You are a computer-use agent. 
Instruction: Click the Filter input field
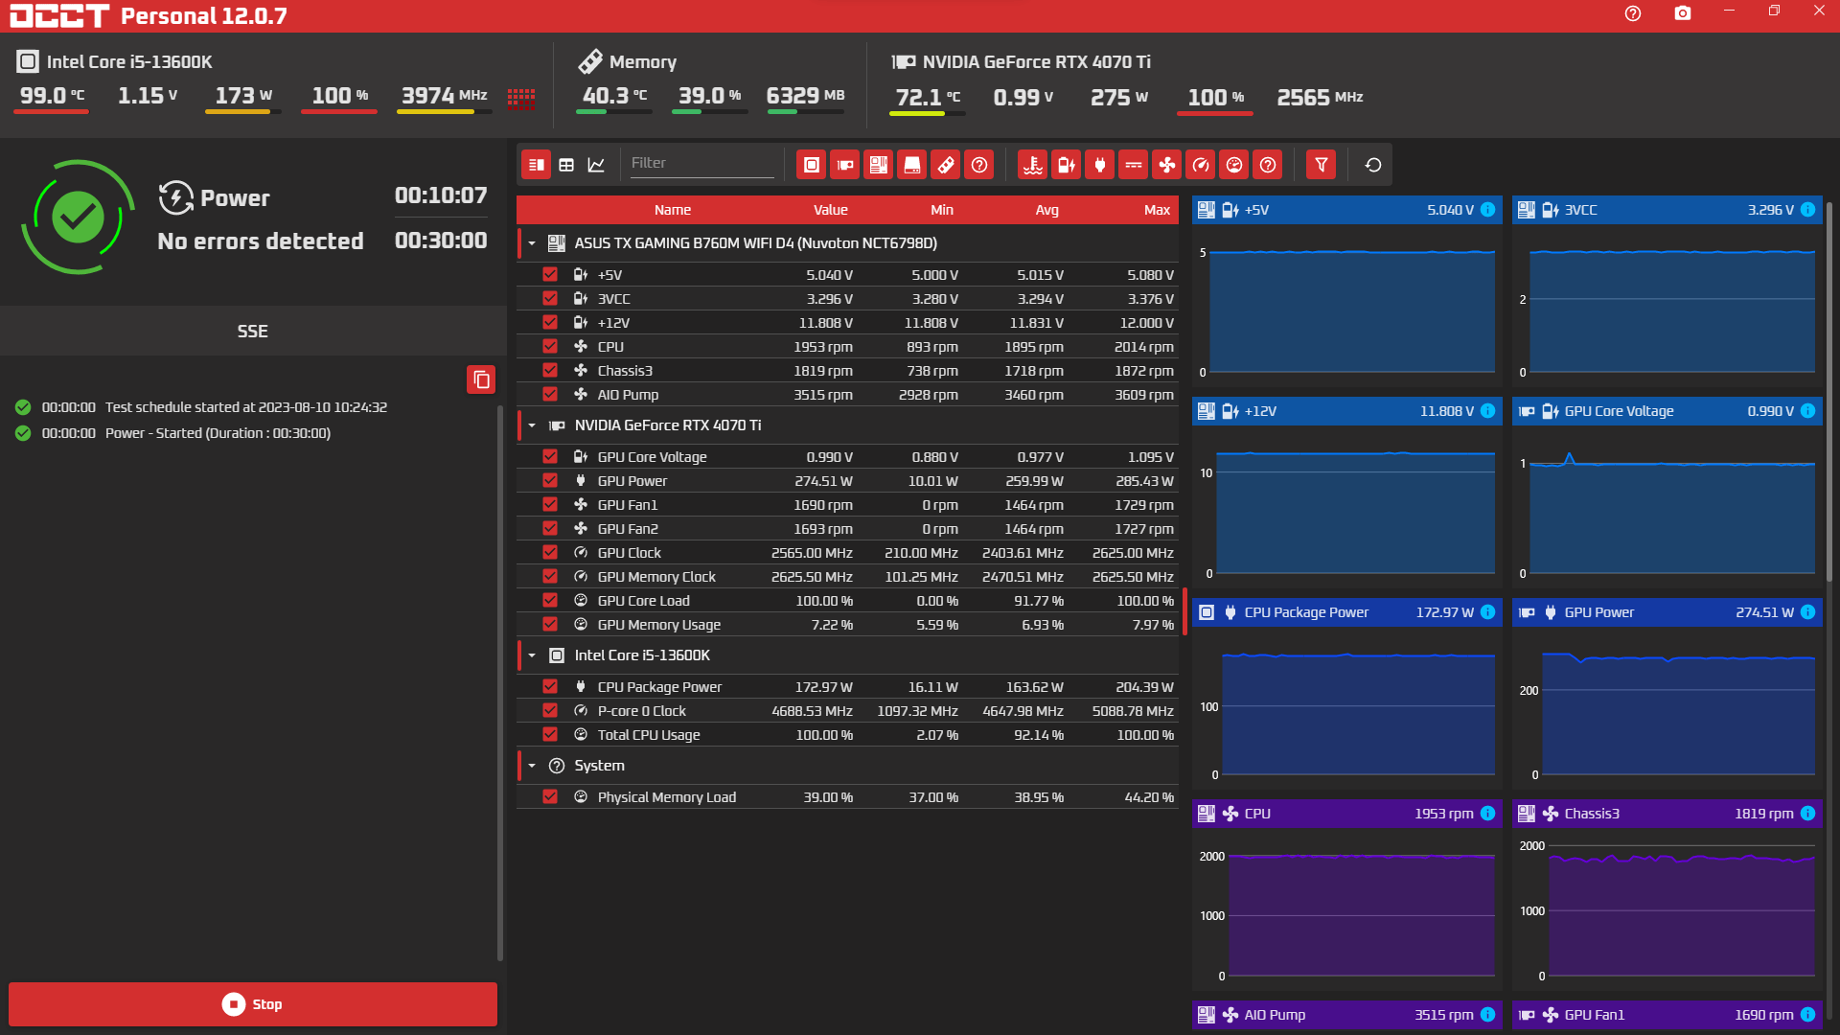[702, 163]
